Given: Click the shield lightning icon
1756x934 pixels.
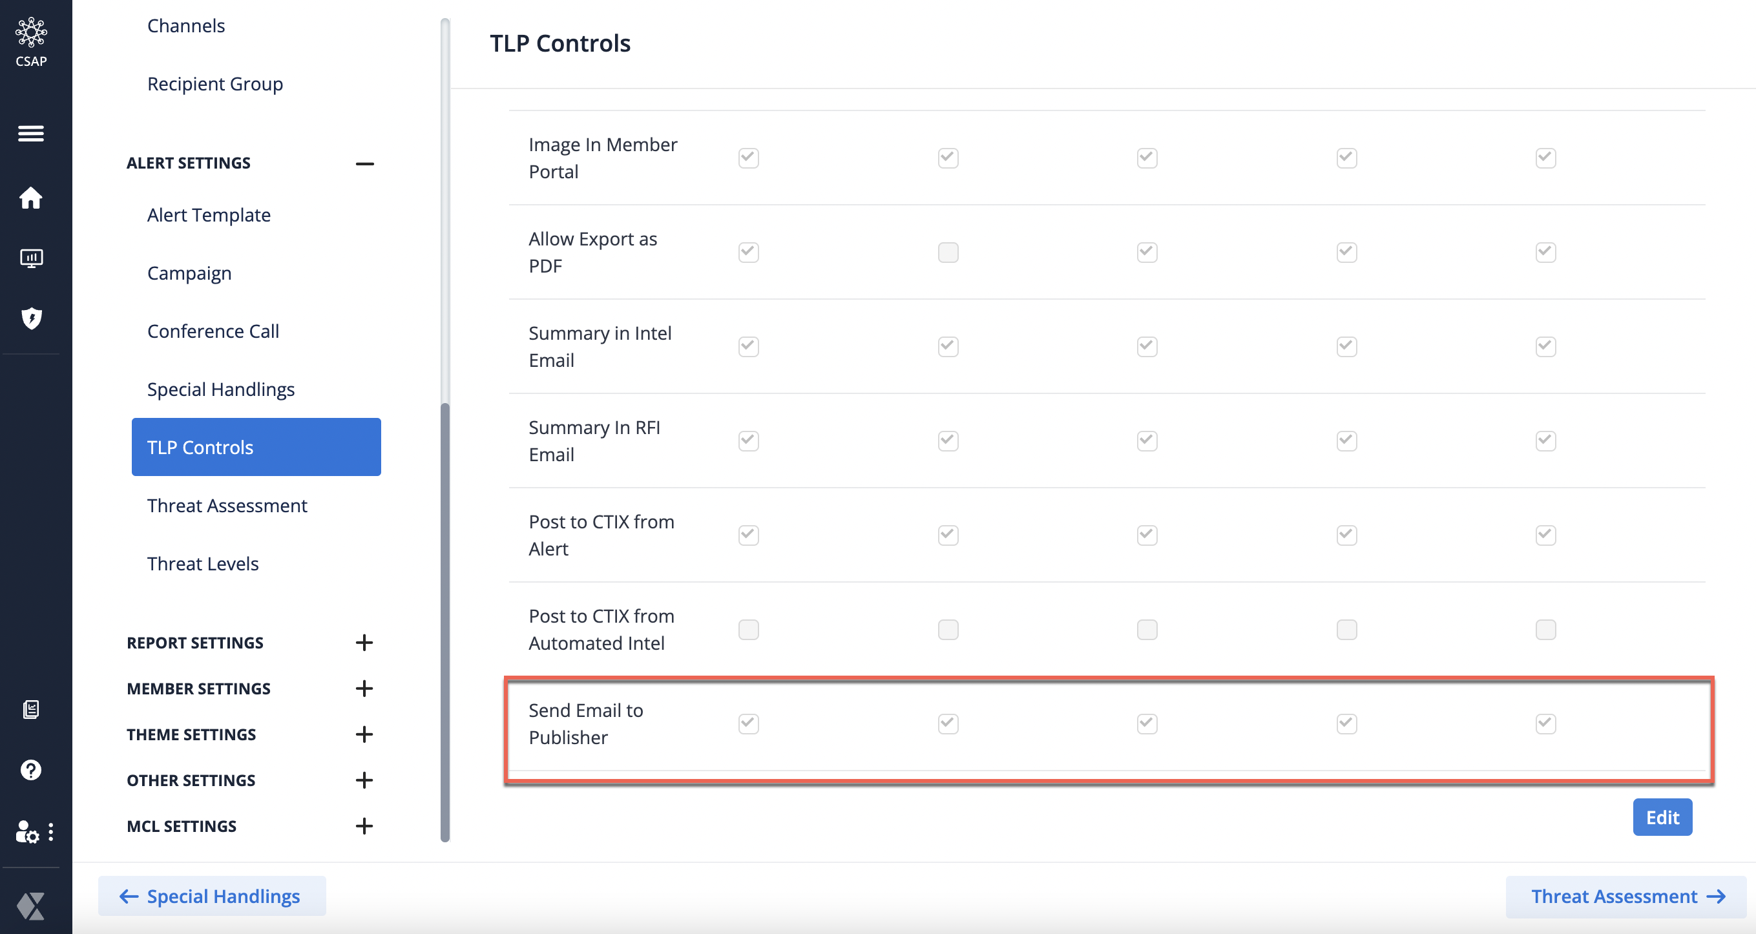Looking at the screenshot, I should coord(32,318).
